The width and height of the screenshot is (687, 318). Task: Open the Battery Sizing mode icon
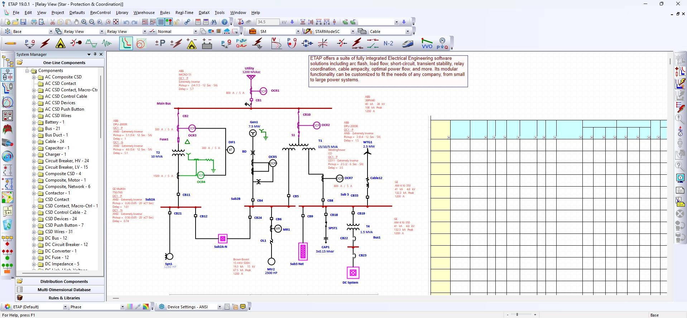tap(207, 43)
